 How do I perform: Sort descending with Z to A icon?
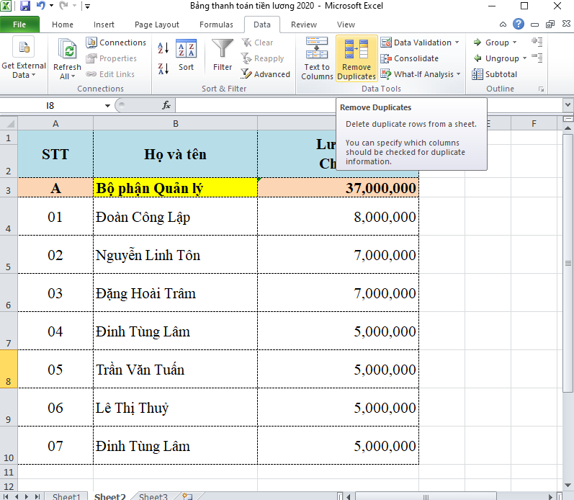pos(163,68)
